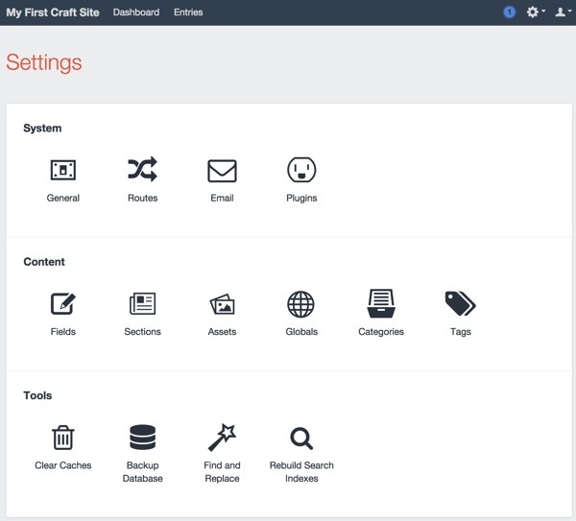The height and width of the screenshot is (521, 576).
Task: Open Tags settings icon
Action: click(x=460, y=303)
